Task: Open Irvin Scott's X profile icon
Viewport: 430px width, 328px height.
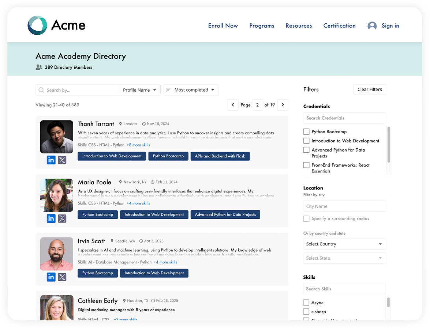Action: tap(62, 277)
